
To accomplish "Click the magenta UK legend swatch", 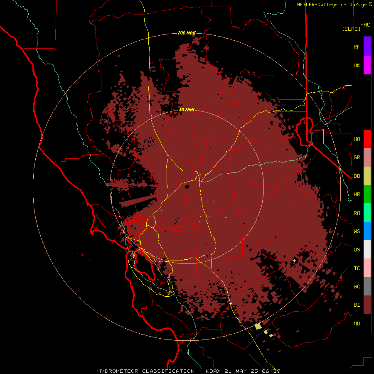I will (x=367, y=65).
